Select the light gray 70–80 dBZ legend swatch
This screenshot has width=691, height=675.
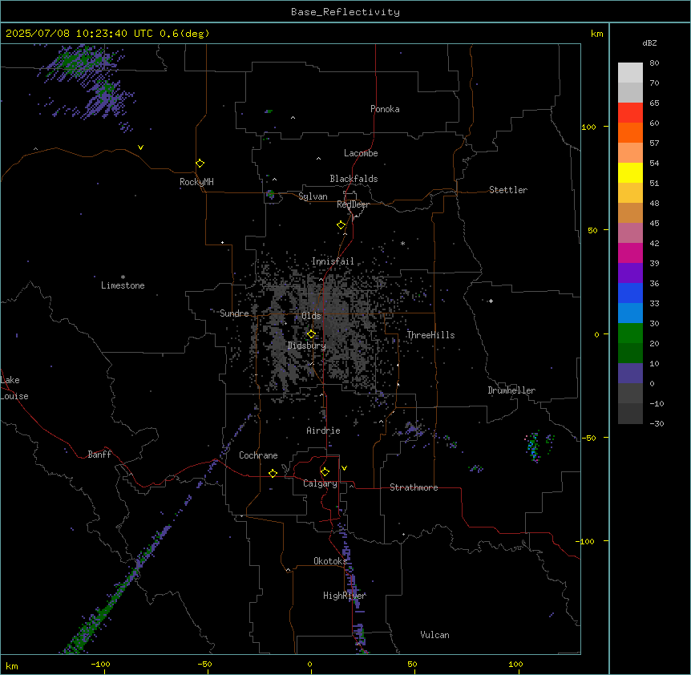pyautogui.click(x=630, y=73)
